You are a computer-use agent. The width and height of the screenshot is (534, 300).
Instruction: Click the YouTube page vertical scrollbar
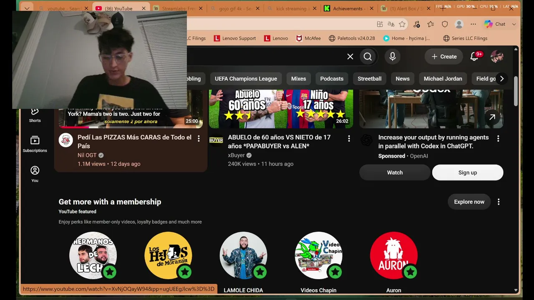coord(516,91)
